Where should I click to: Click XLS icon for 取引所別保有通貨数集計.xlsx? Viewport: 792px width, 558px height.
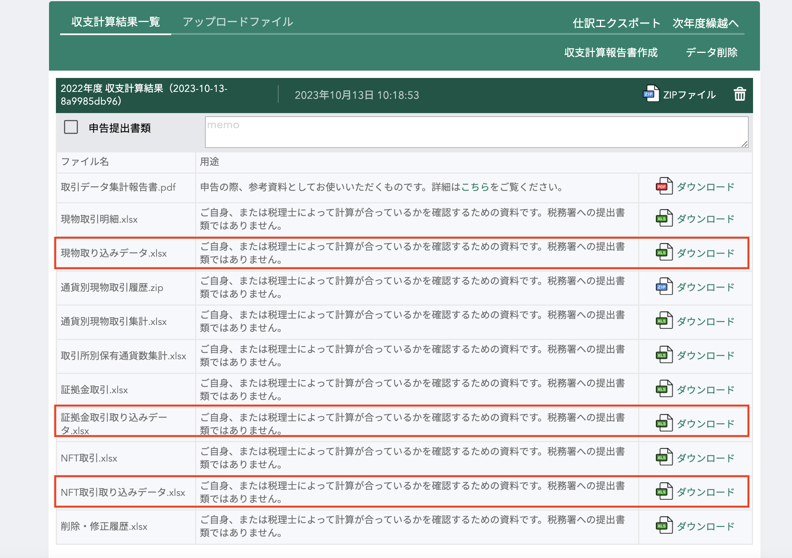click(x=664, y=355)
